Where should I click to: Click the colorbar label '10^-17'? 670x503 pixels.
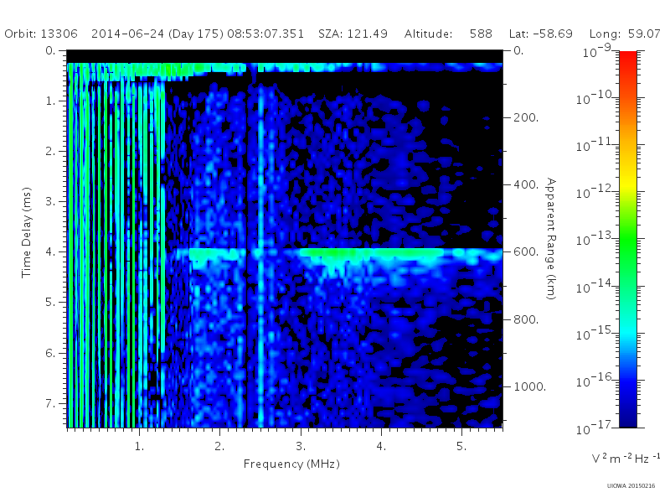595,428
